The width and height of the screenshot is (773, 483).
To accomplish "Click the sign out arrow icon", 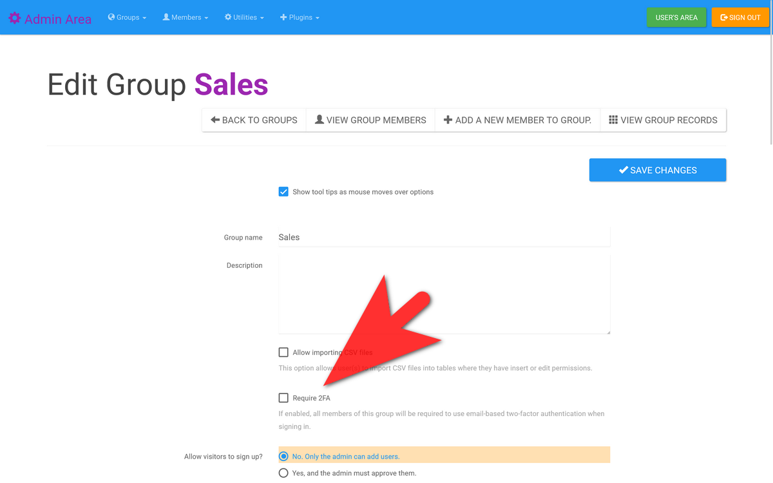I will click(x=724, y=17).
